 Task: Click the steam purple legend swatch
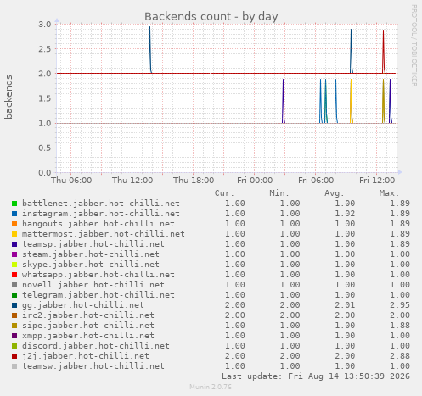pyautogui.click(x=14, y=254)
